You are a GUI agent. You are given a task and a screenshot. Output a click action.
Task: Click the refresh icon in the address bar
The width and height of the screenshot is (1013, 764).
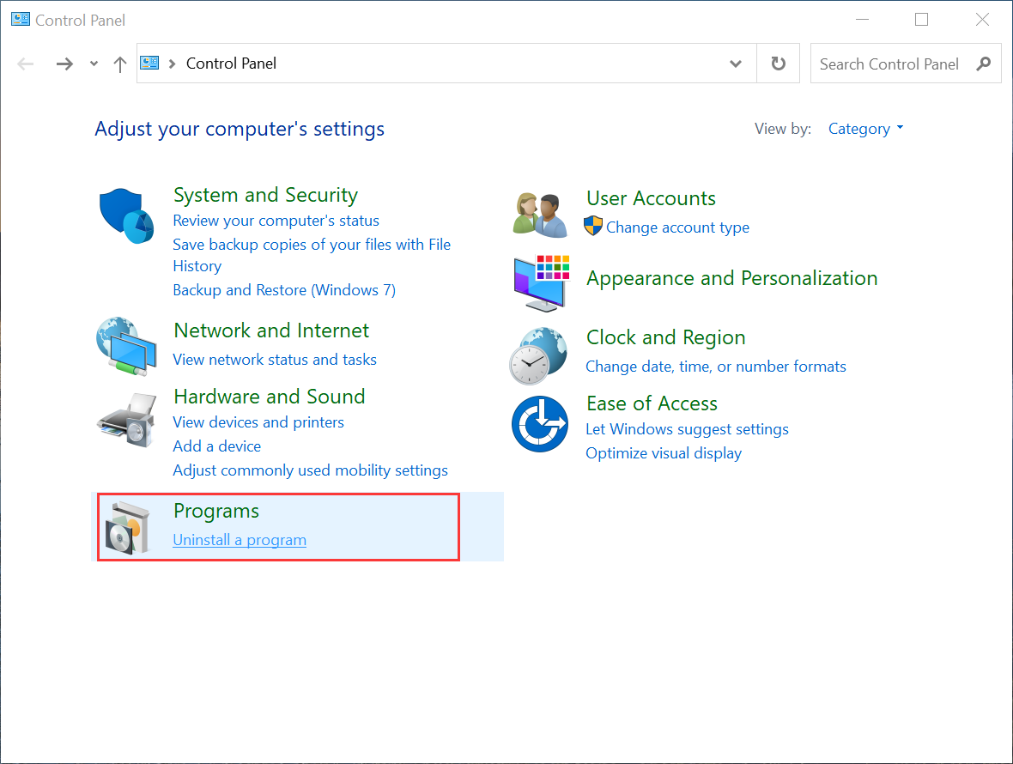[778, 63]
